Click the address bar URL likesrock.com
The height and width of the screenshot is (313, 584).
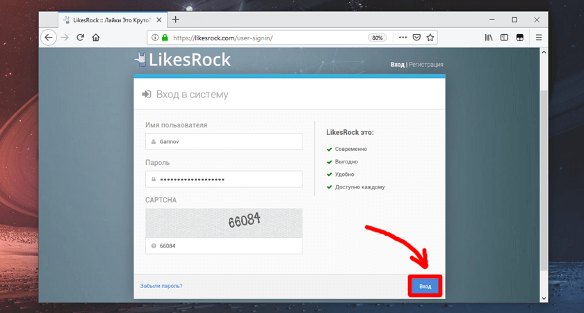[x=223, y=38]
